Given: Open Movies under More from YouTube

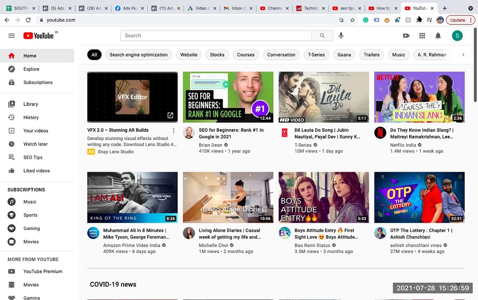Looking at the screenshot, I should pyautogui.click(x=37, y=285).
